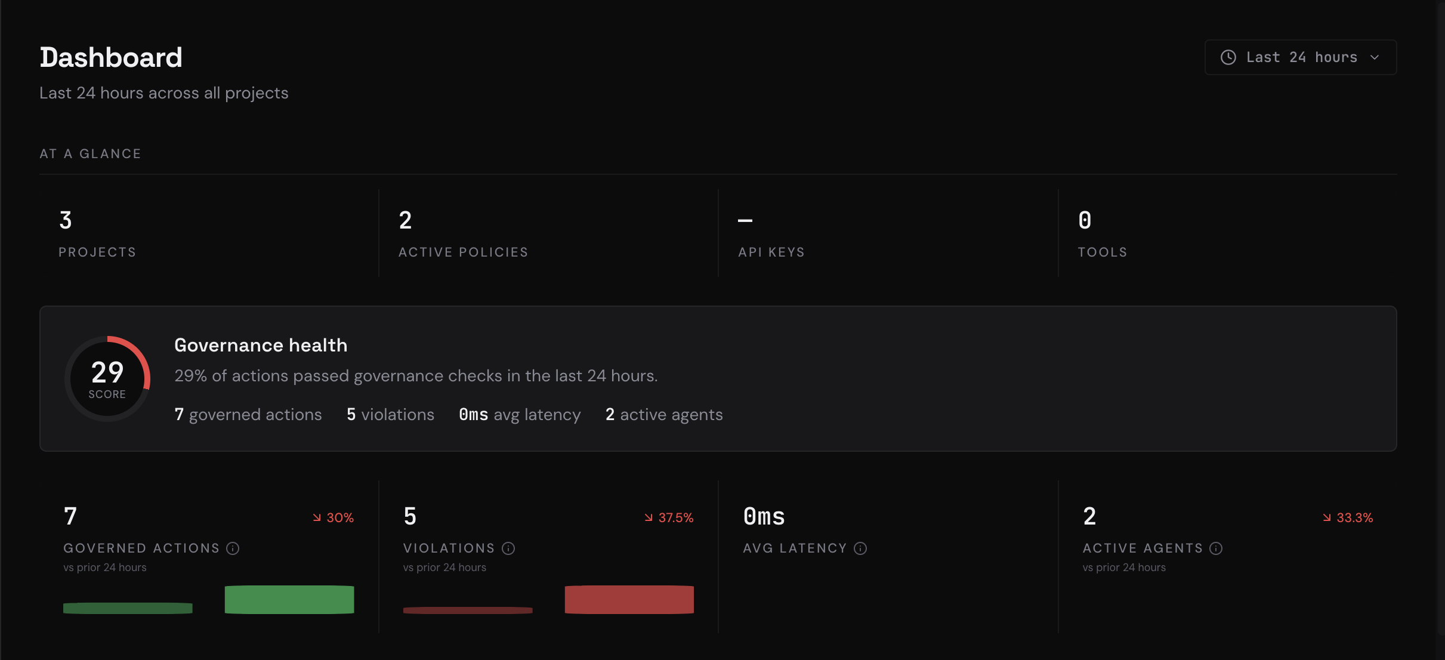Click the Governance health heading
Viewport: 1445px width, 660px height.
click(x=261, y=346)
